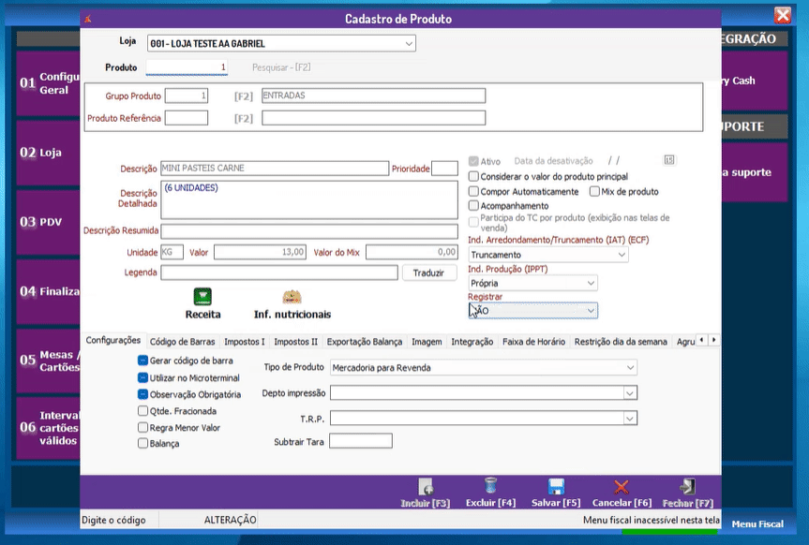Open the Faixa de Horário tab
This screenshot has height=545, width=809.
click(x=534, y=342)
